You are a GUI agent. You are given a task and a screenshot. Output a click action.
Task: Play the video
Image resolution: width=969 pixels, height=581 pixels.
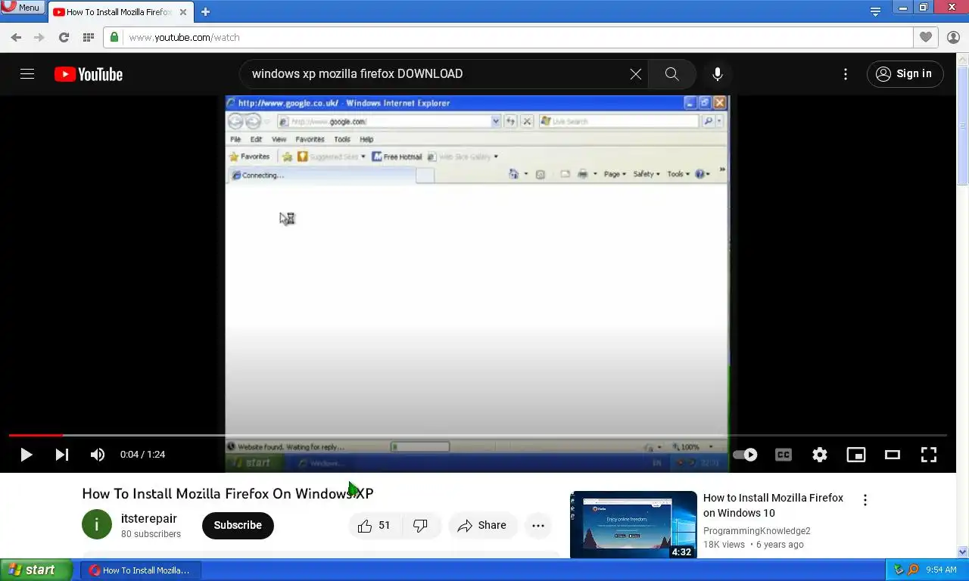pos(26,455)
